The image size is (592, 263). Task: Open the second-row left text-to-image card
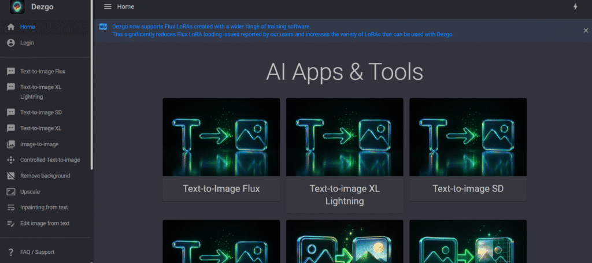click(221, 242)
